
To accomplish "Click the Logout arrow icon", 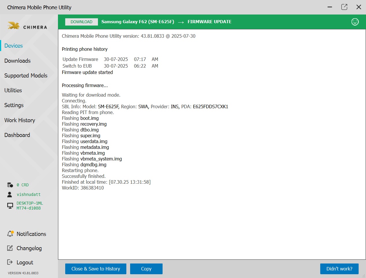I will pos(10,262).
